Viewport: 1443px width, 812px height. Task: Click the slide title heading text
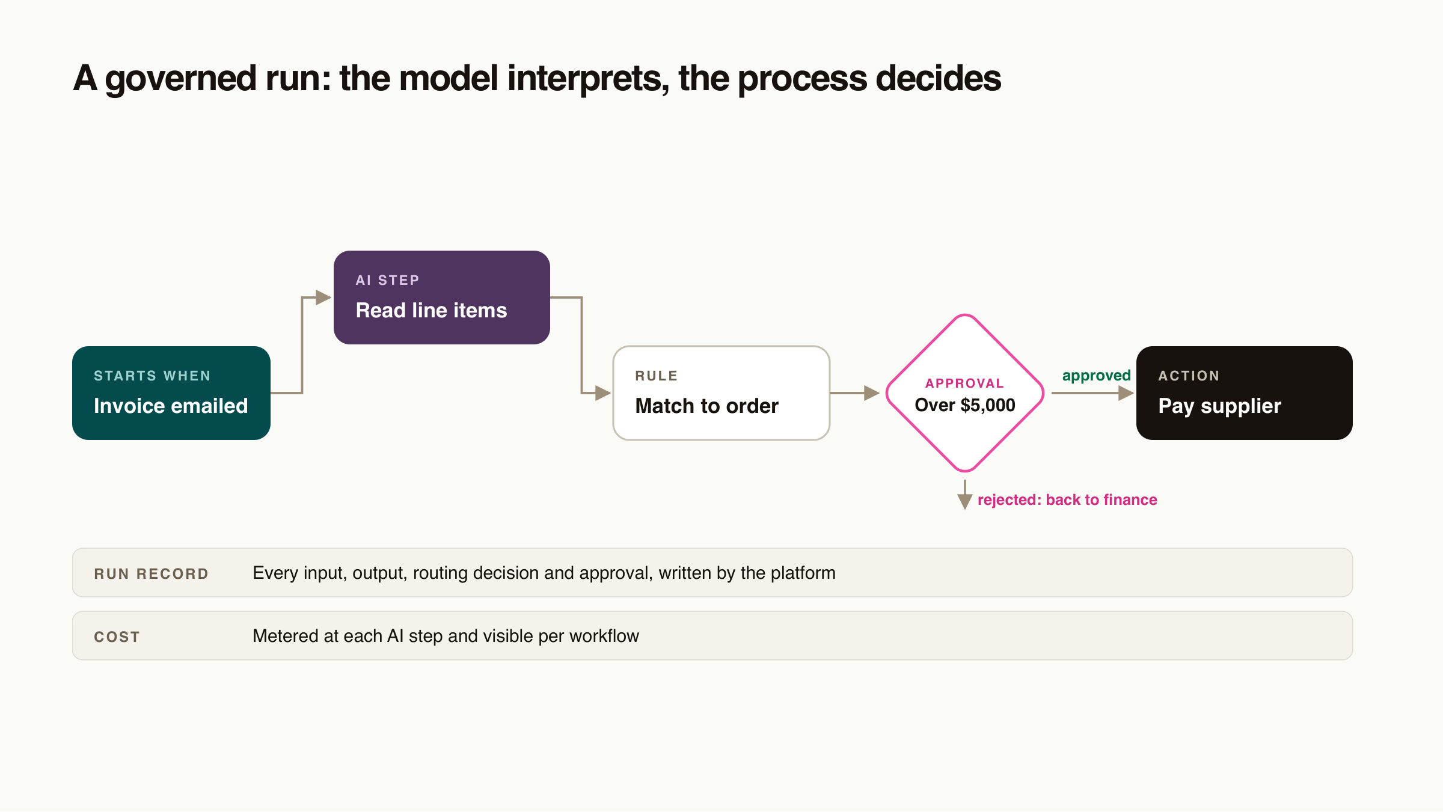point(537,79)
